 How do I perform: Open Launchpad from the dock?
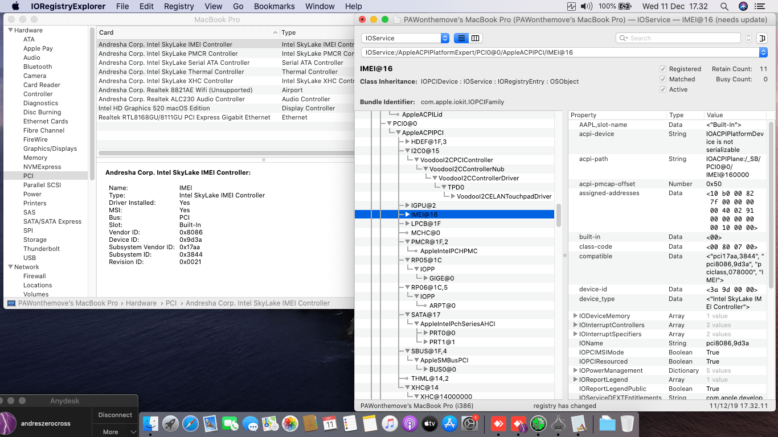point(170,423)
